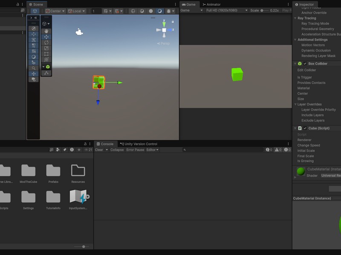Toggle the scene lighting sphere icon
The image size is (341, 255).
(151, 11)
